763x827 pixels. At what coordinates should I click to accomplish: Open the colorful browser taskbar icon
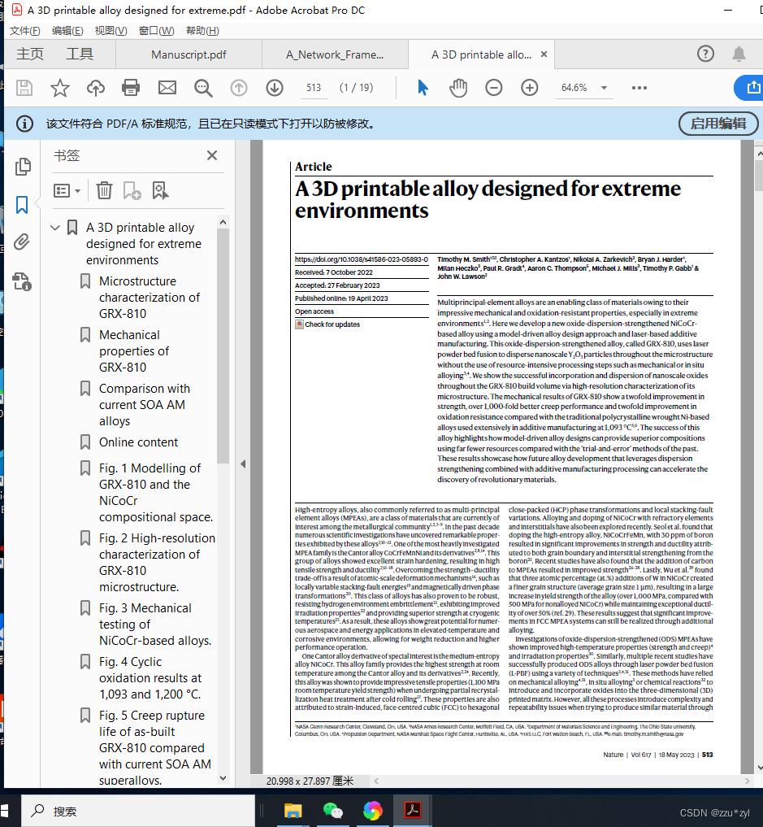(372, 811)
